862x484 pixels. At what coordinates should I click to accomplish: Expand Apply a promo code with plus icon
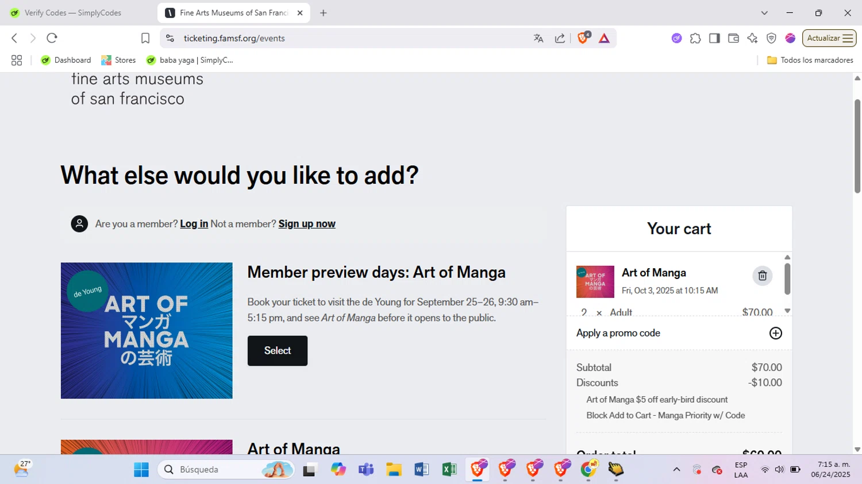pyautogui.click(x=776, y=333)
